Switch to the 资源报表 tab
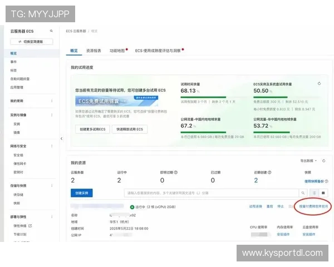Viewport: 334px width, 267px height. [x=94, y=51]
